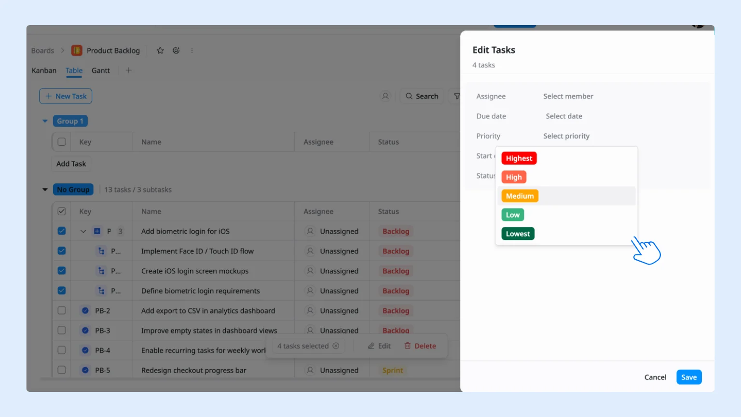This screenshot has height=417, width=741.
Task: Click the Product Backlog board icon
Action: pos(77,51)
